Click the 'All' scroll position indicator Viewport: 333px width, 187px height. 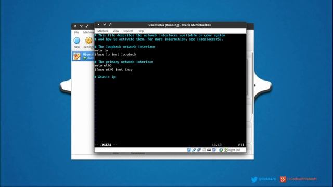pos(241,145)
